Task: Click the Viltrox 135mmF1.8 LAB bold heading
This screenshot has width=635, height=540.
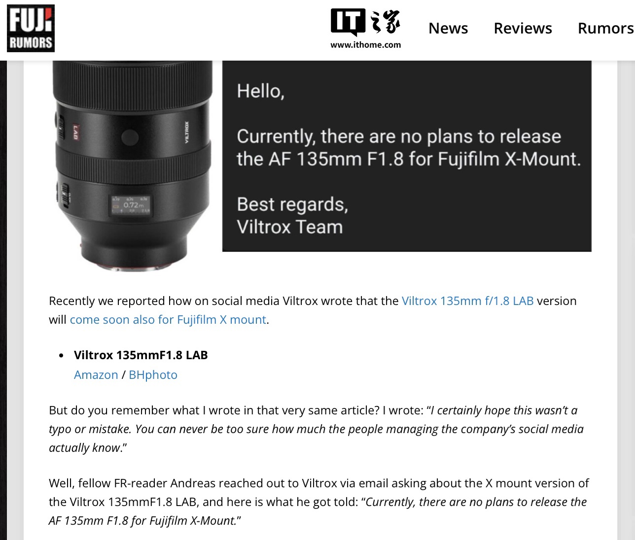Action: click(141, 355)
